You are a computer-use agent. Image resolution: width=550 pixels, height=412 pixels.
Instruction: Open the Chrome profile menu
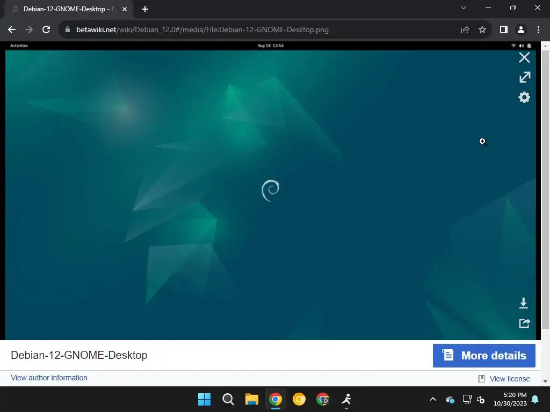click(521, 30)
